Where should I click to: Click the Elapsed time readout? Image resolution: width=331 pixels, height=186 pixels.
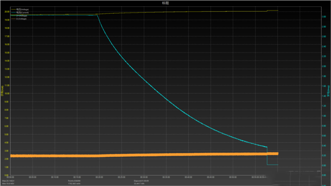coord(141,181)
